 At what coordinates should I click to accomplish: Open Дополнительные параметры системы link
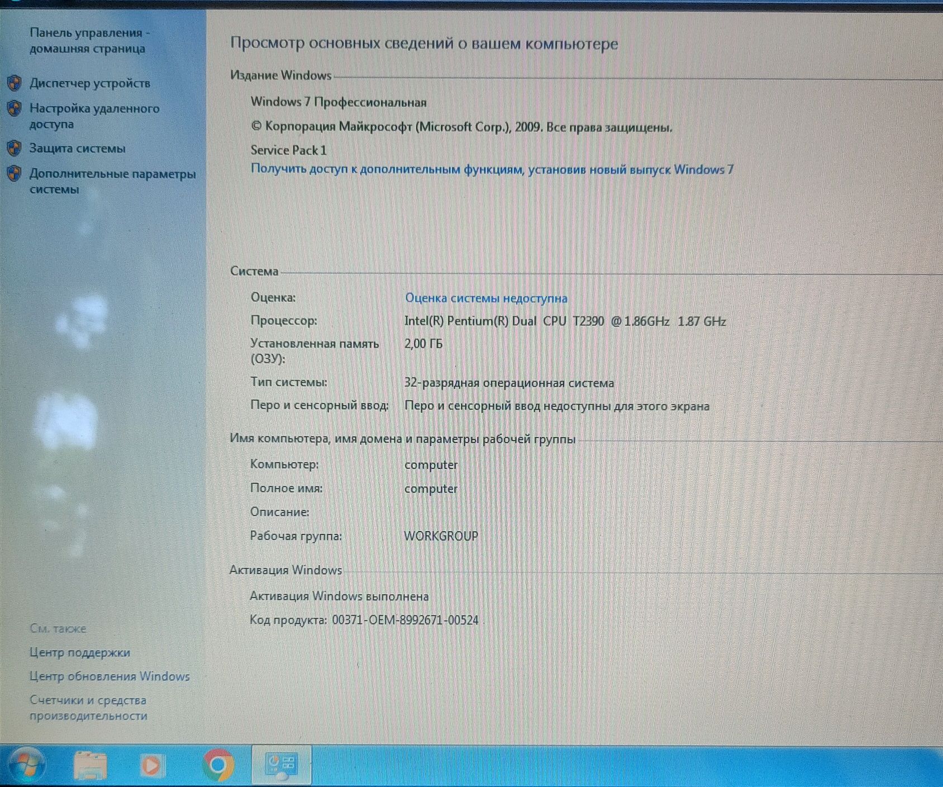click(112, 182)
